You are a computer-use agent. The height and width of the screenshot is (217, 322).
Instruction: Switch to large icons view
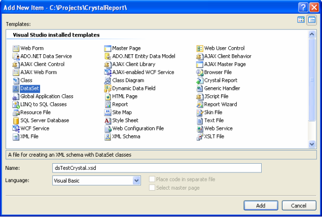pyautogui.click(x=301, y=20)
